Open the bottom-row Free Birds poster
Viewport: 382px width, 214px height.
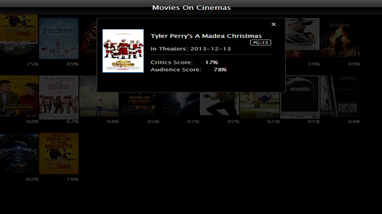(59, 153)
